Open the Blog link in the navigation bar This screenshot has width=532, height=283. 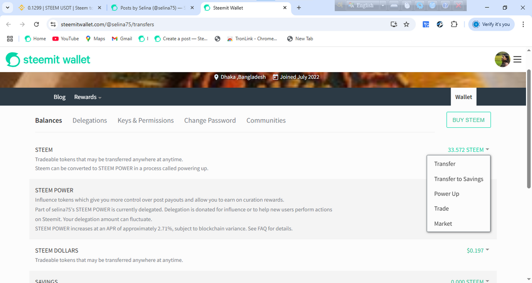(59, 97)
